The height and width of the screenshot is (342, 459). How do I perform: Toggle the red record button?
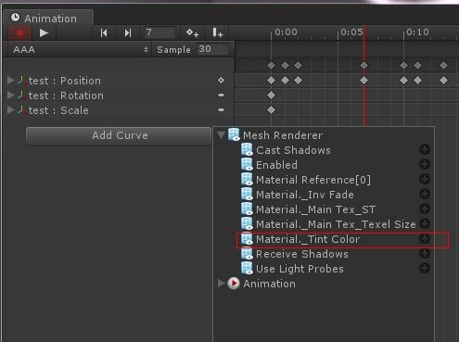(20, 33)
